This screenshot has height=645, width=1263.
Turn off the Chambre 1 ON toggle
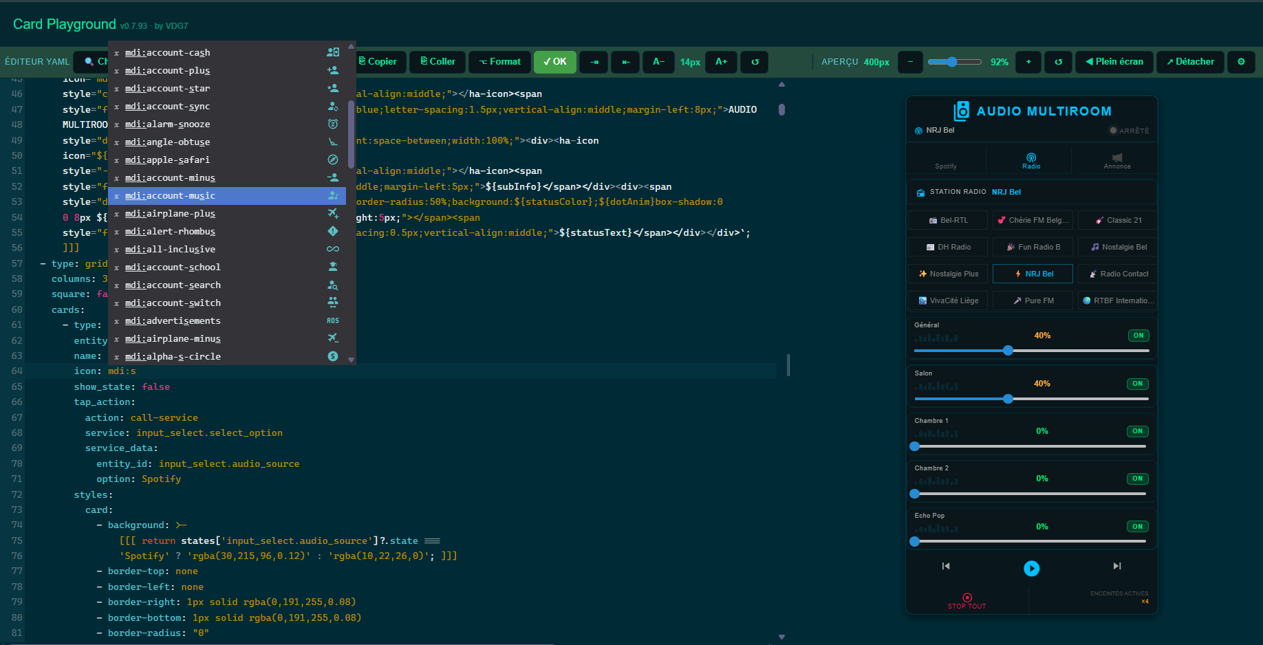click(x=1137, y=431)
